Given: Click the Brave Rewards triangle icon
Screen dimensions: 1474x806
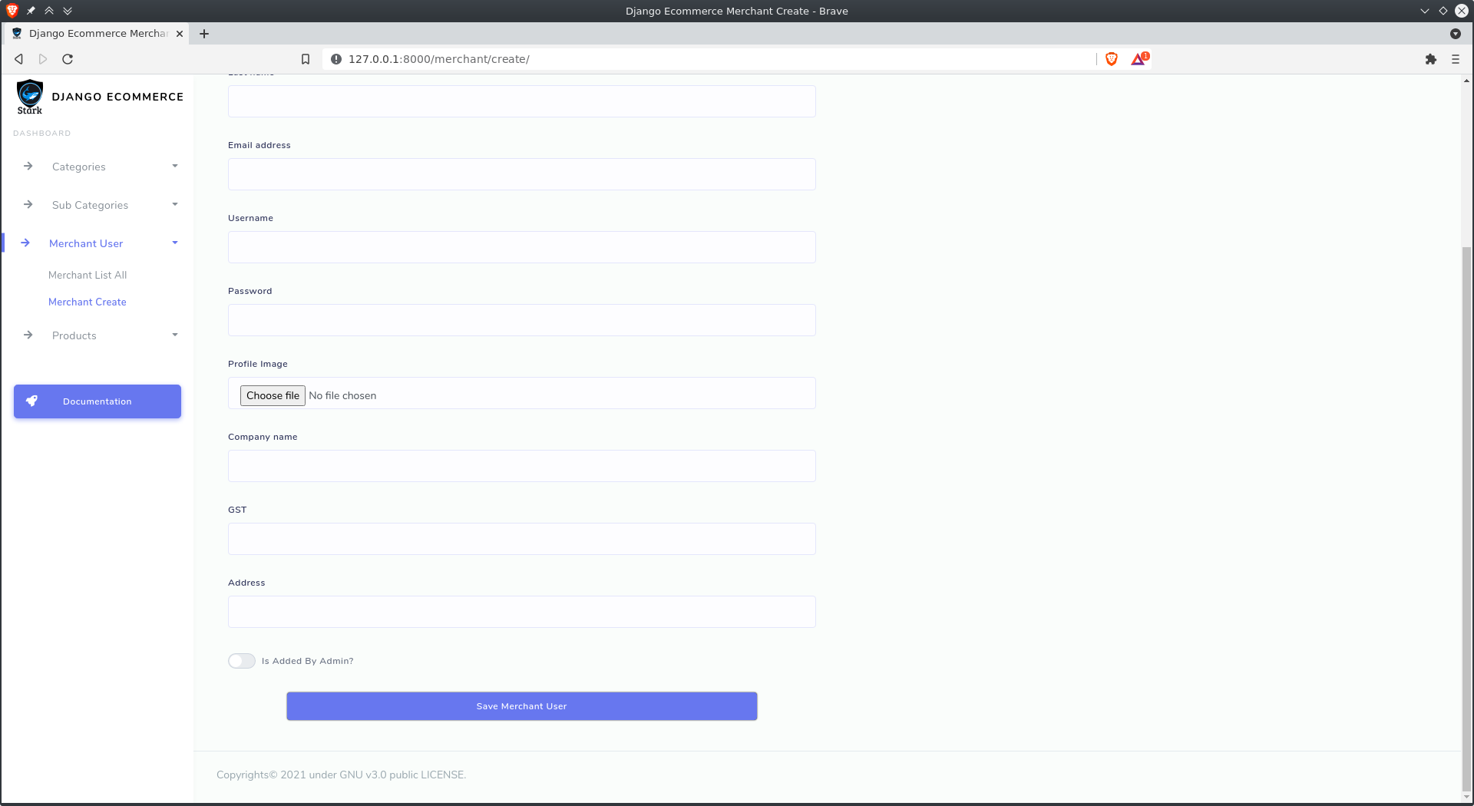Looking at the screenshot, I should (x=1139, y=59).
